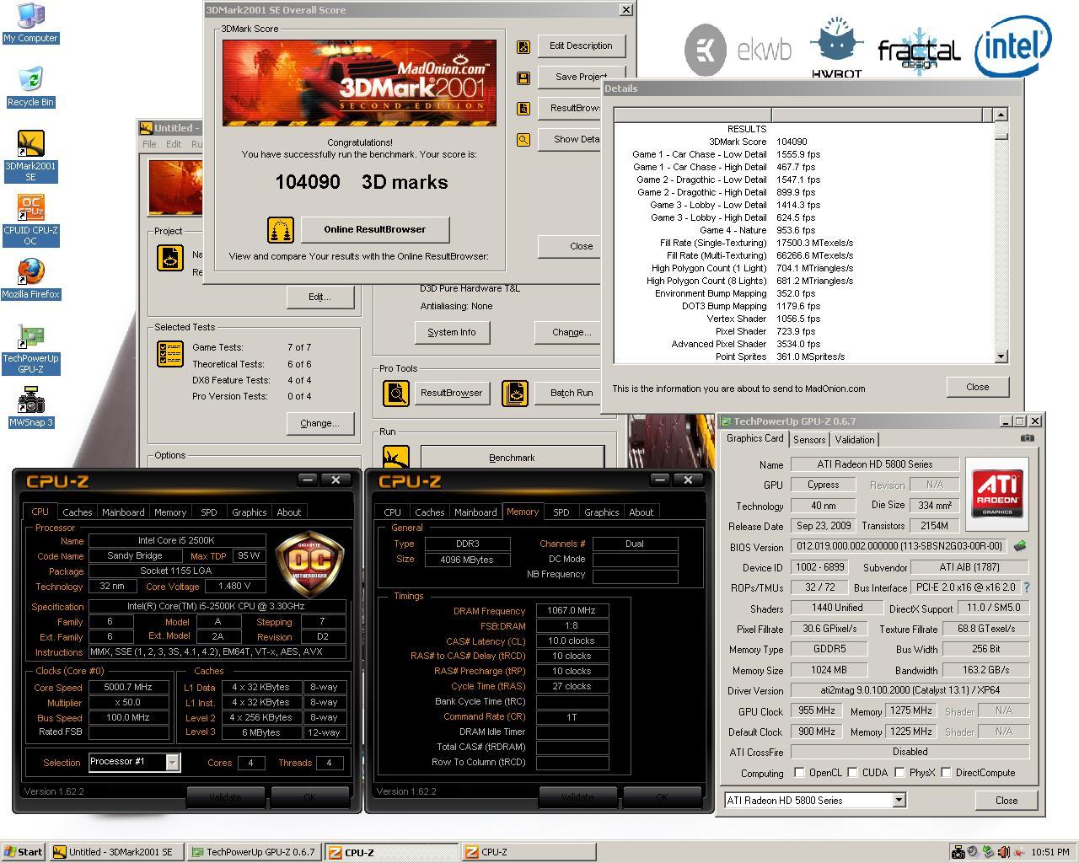
Task: Enable the CUDA checkbox in GPU-Z
Action: pyautogui.click(x=852, y=772)
